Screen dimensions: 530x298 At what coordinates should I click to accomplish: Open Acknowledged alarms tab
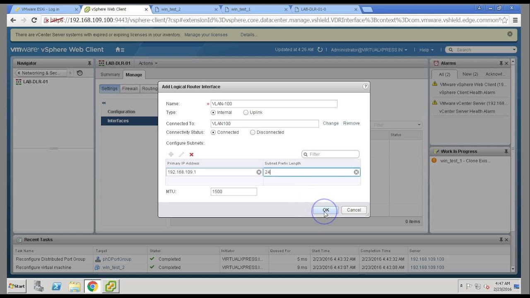point(495,74)
